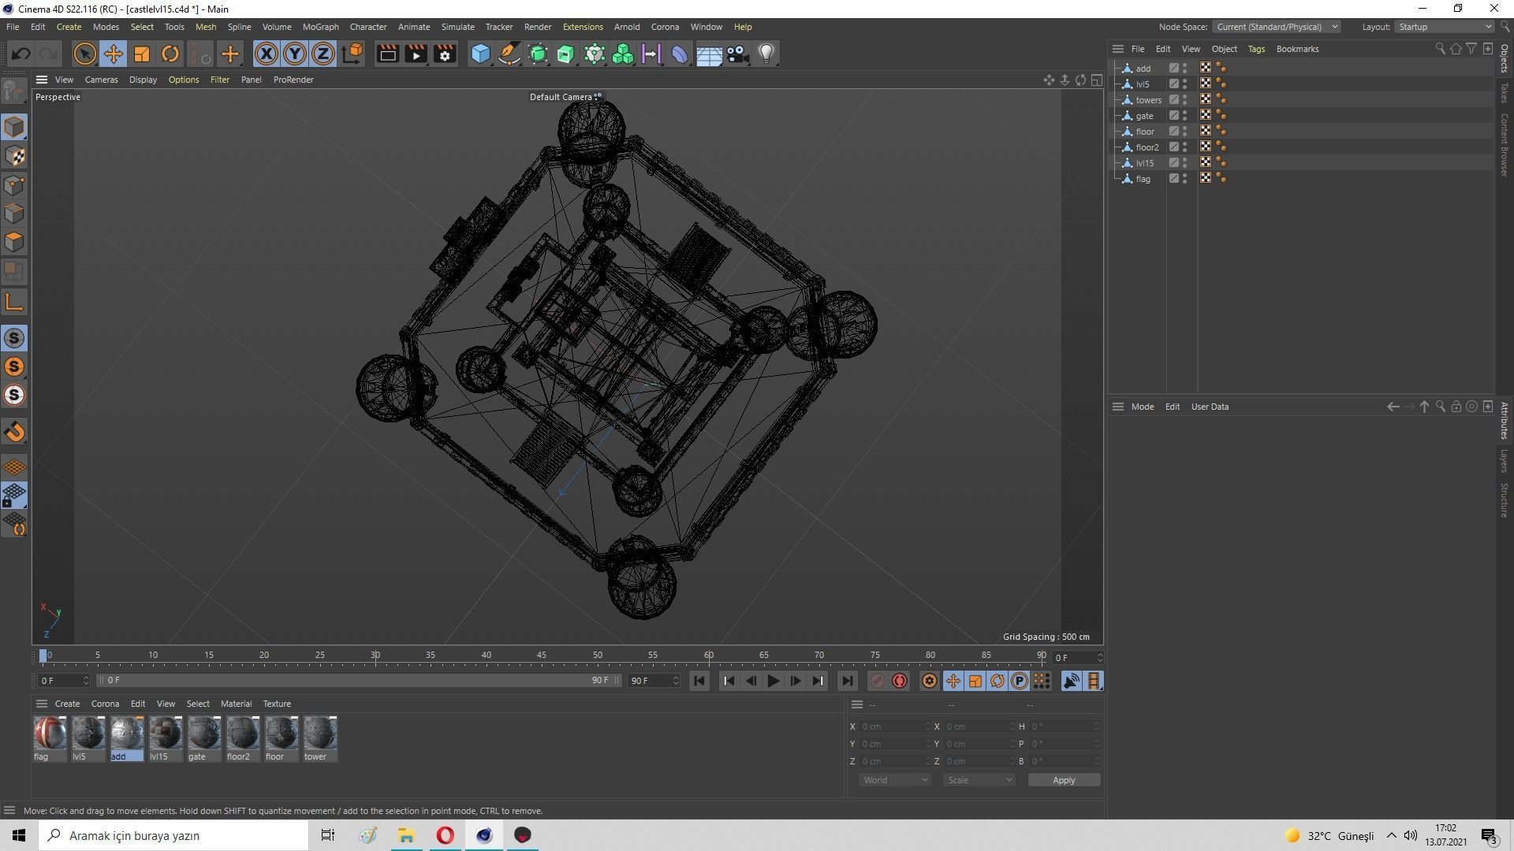Open the Corona menu

(665, 27)
